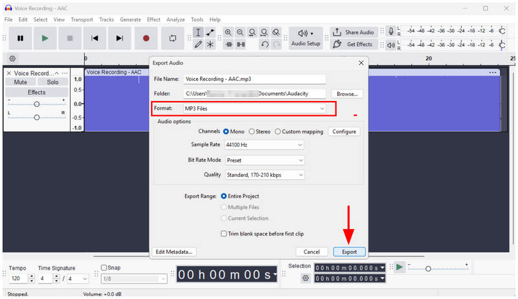This screenshot has height=299, width=518.
Task: Open the Edit menu
Action: click(23, 19)
